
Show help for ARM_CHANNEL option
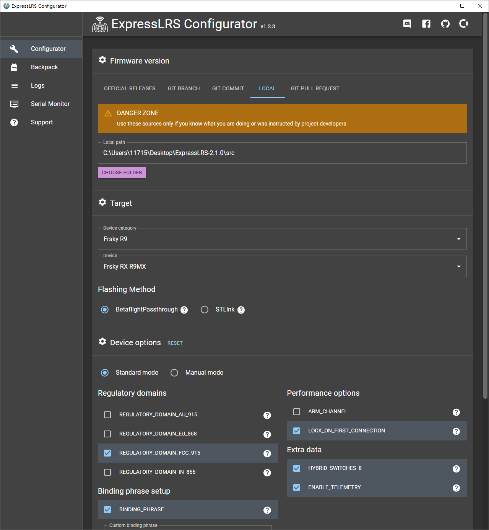(x=456, y=412)
